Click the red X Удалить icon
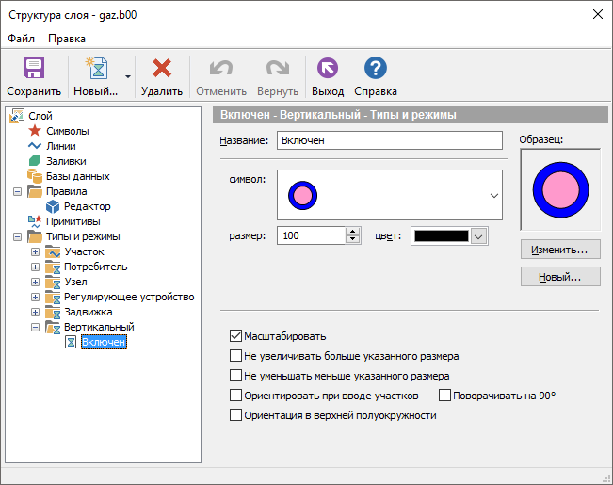Image resolution: width=613 pixels, height=485 pixels. [x=162, y=69]
